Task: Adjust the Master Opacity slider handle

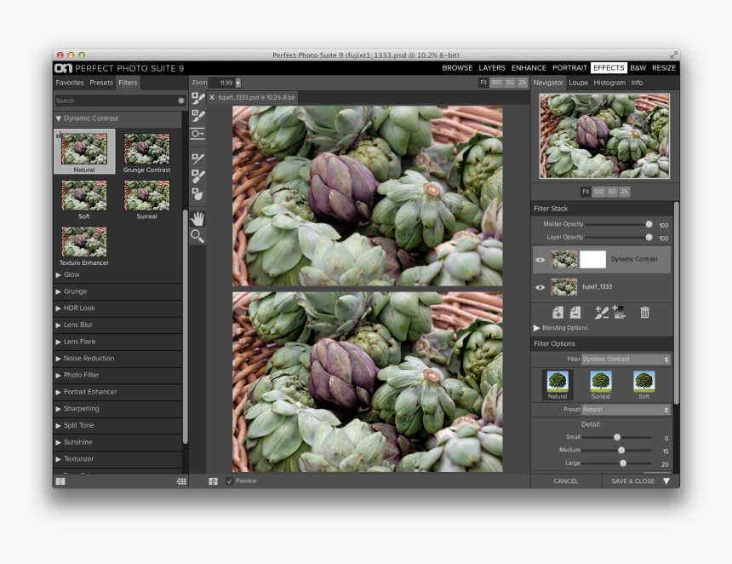Action: pos(649,224)
